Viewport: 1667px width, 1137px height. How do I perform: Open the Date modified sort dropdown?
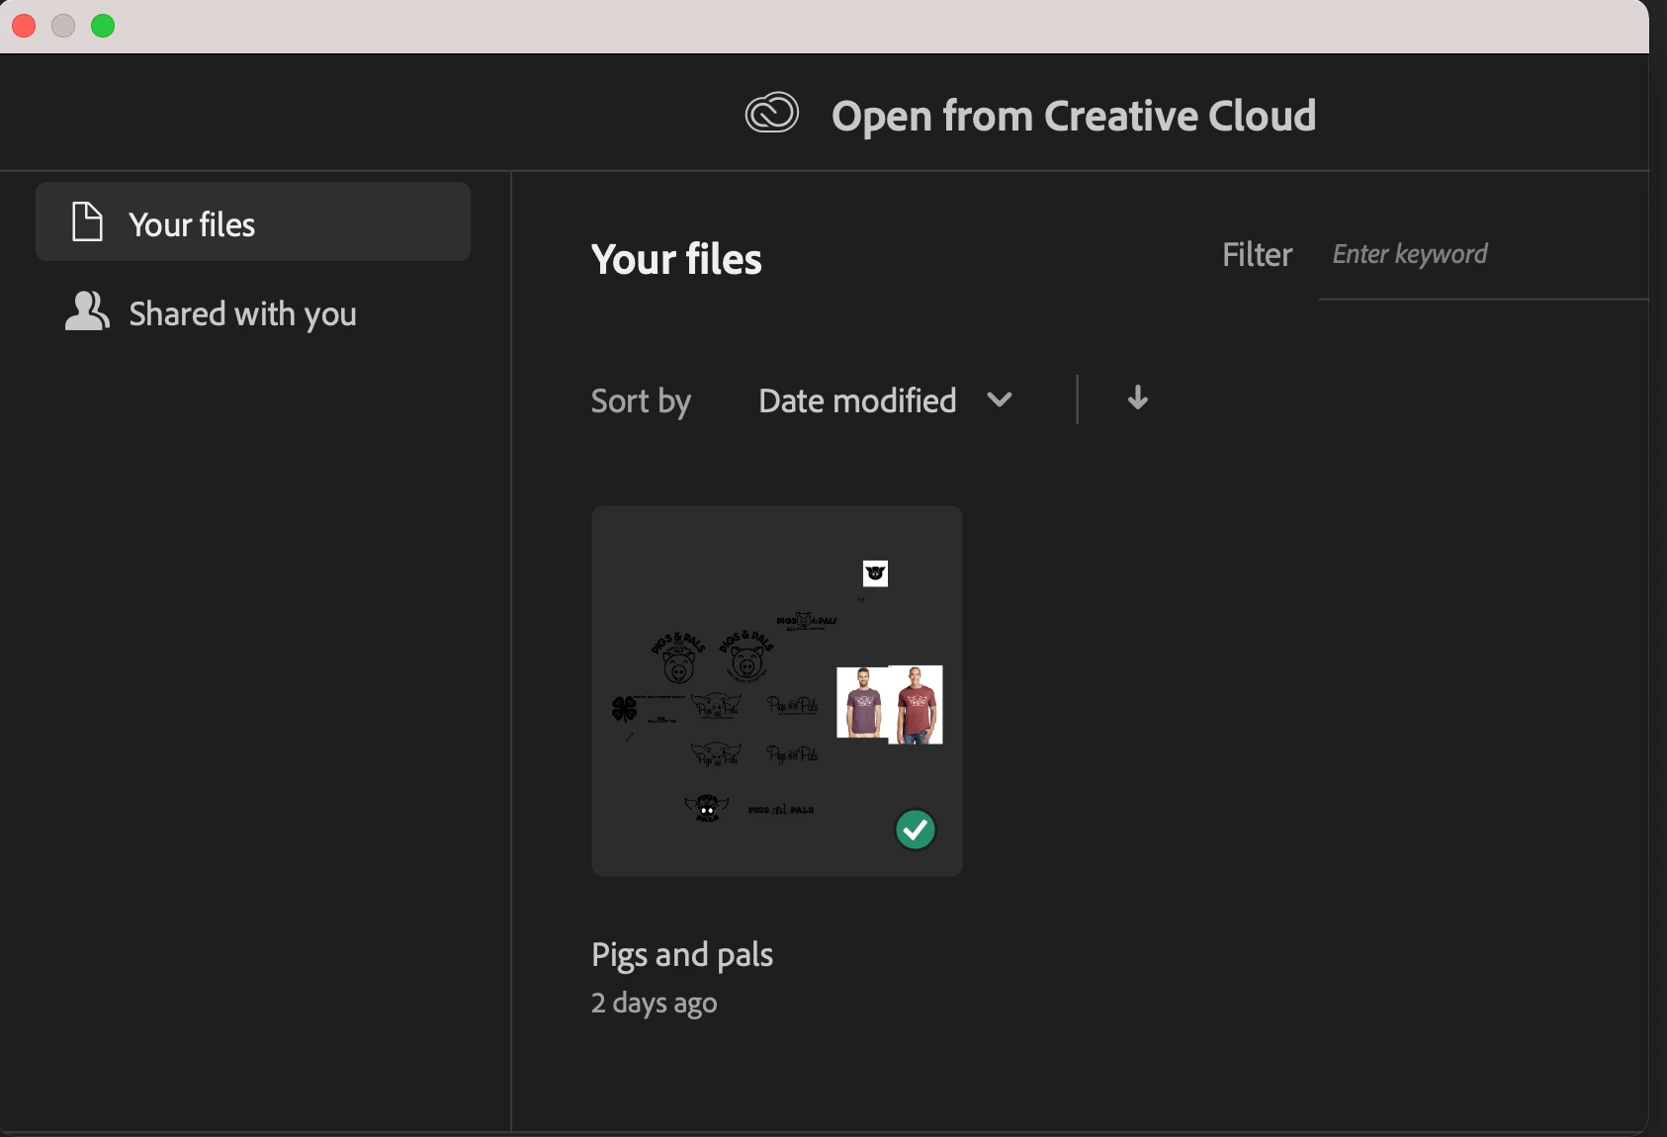[886, 400]
